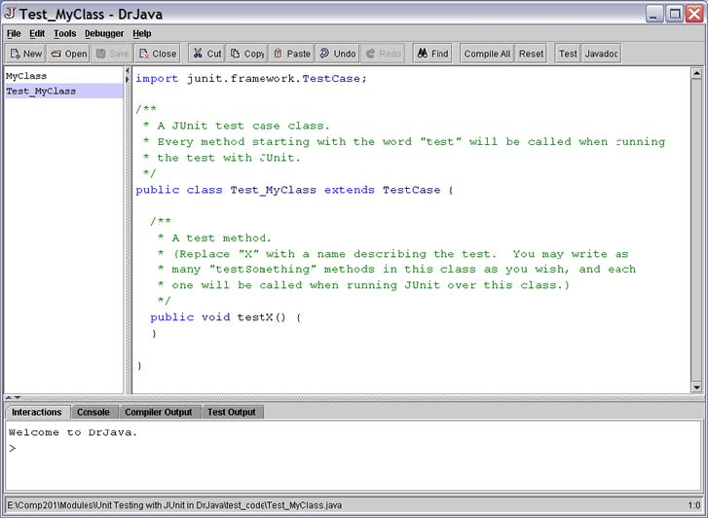Click the Cut scissors button

click(x=206, y=54)
